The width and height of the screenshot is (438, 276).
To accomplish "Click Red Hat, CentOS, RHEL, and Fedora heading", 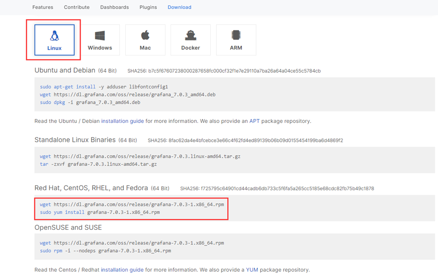I will pyautogui.click(x=91, y=188).
